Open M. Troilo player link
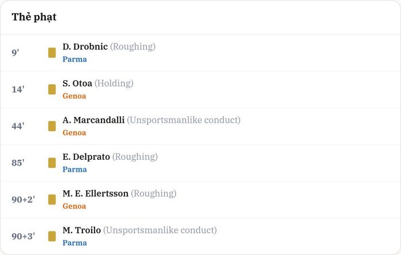 (81, 230)
